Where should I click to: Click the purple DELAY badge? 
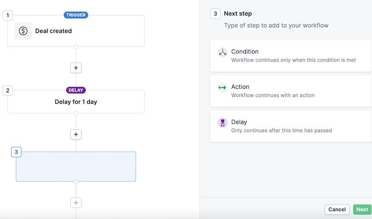[x=76, y=90]
